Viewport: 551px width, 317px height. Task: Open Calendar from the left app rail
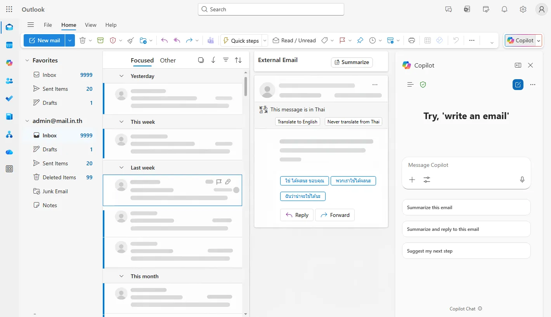point(9,45)
